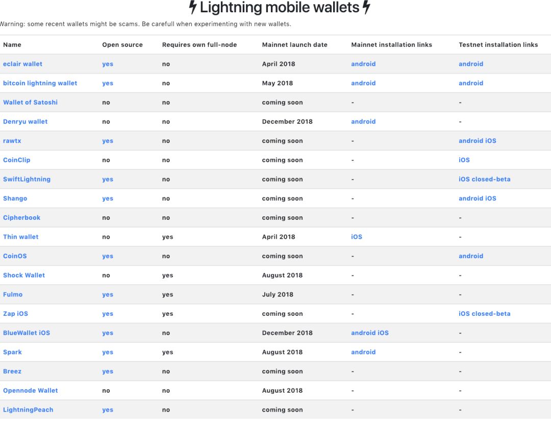Click the 'Testnet installation links' column header
This screenshot has width=551, height=428.
tap(498, 44)
